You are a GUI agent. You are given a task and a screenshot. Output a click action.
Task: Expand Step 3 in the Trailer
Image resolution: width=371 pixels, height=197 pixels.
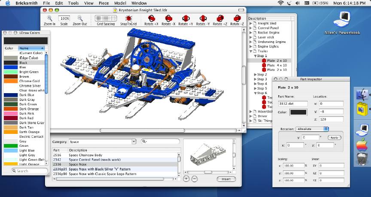[255, 79]
